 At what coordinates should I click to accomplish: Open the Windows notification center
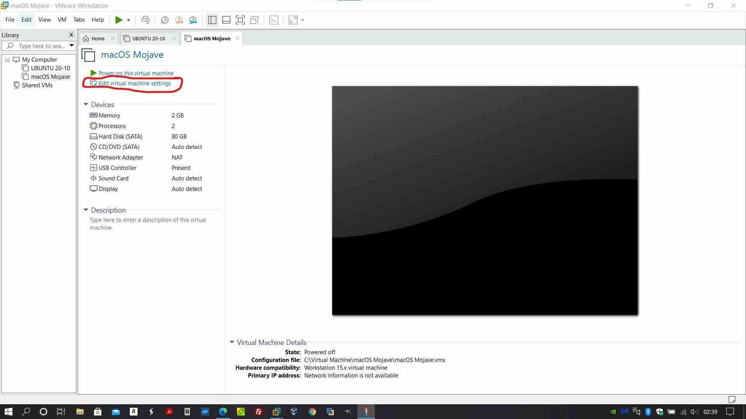pyautogui.click(x=730, y=412)
